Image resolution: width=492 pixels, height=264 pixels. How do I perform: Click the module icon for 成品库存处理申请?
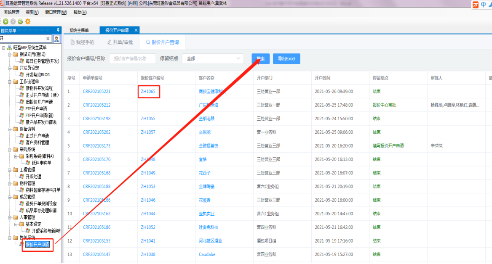[21, 210]
